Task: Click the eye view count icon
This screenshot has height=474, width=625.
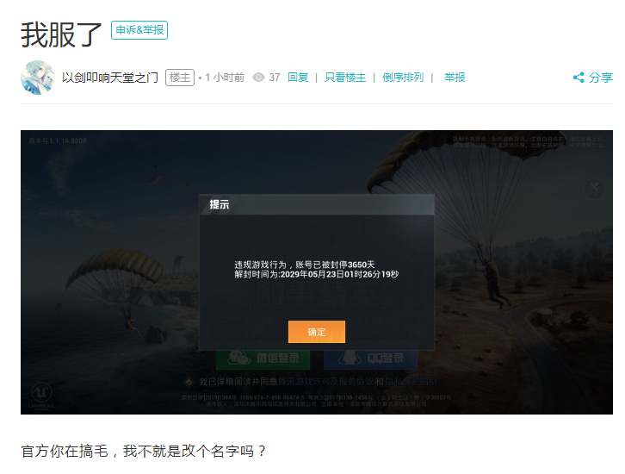Action: (x=258, y=77)
